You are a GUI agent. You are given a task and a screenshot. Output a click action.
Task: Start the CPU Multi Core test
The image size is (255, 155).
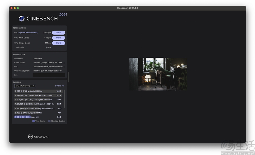(58, 38)
